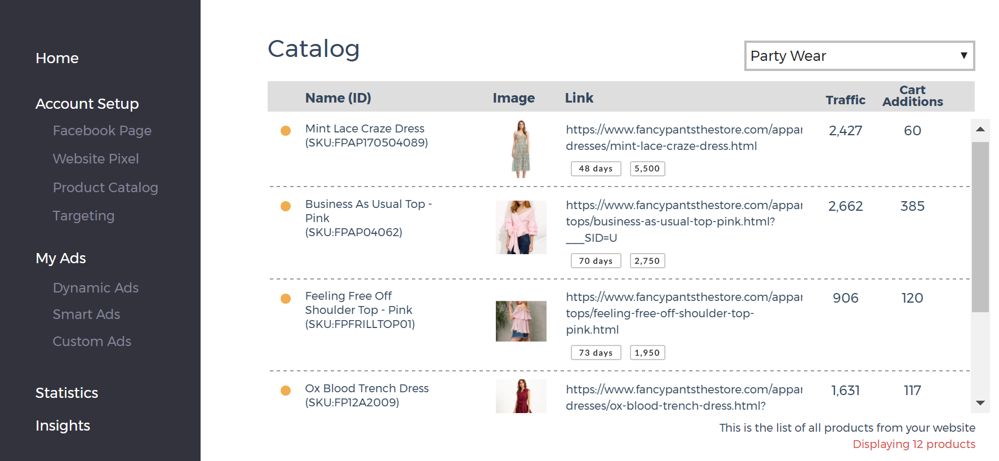Click orange dot beside Feeling Free Off Shoulder Top

(x=286, y=299)
